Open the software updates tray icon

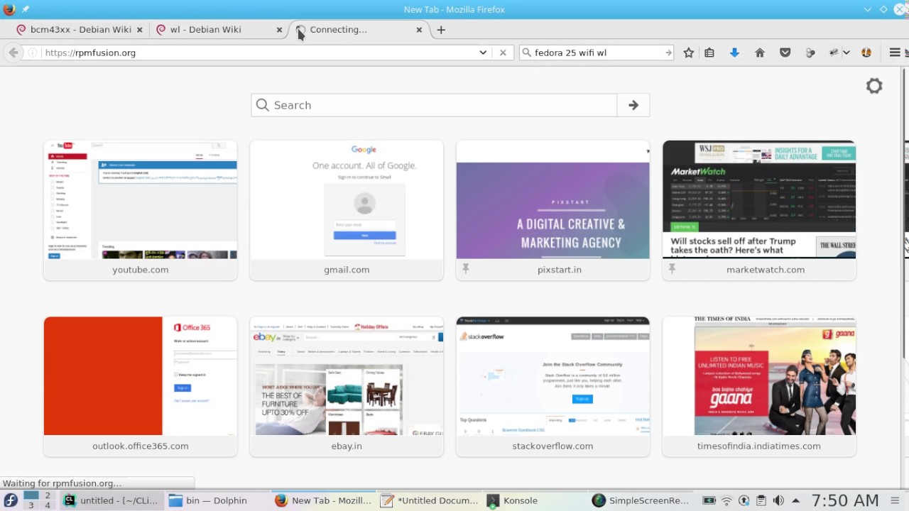click(744, 500)
